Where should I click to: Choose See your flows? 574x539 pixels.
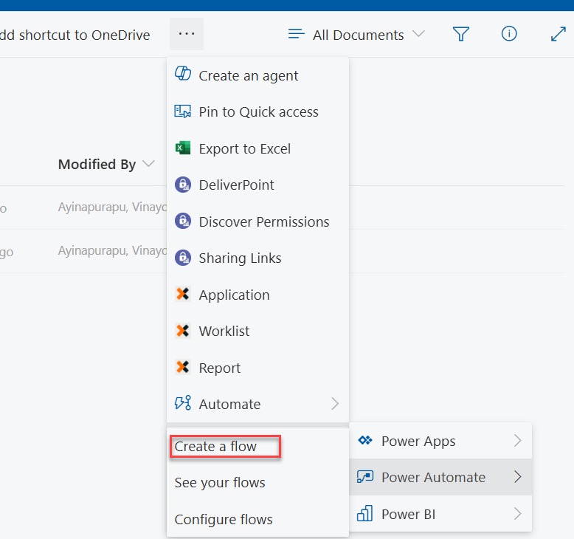(x=220, y=483)
